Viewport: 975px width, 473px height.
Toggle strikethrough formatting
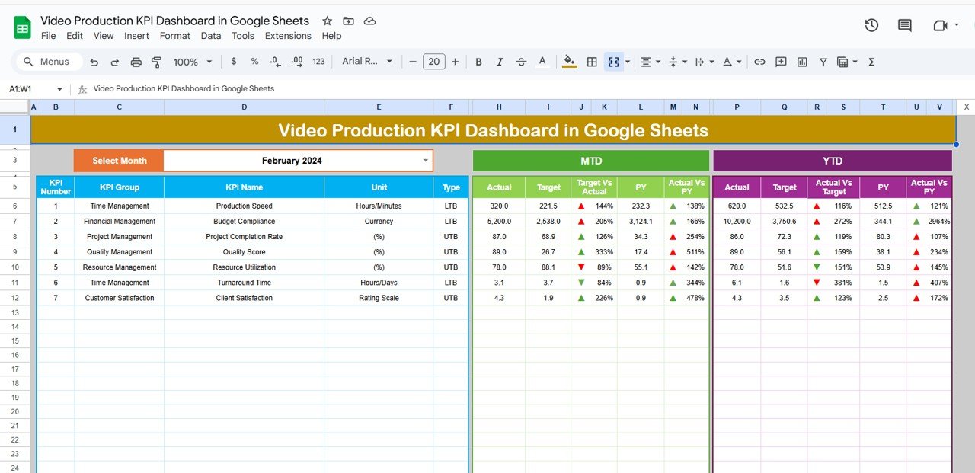pos(521,62)
